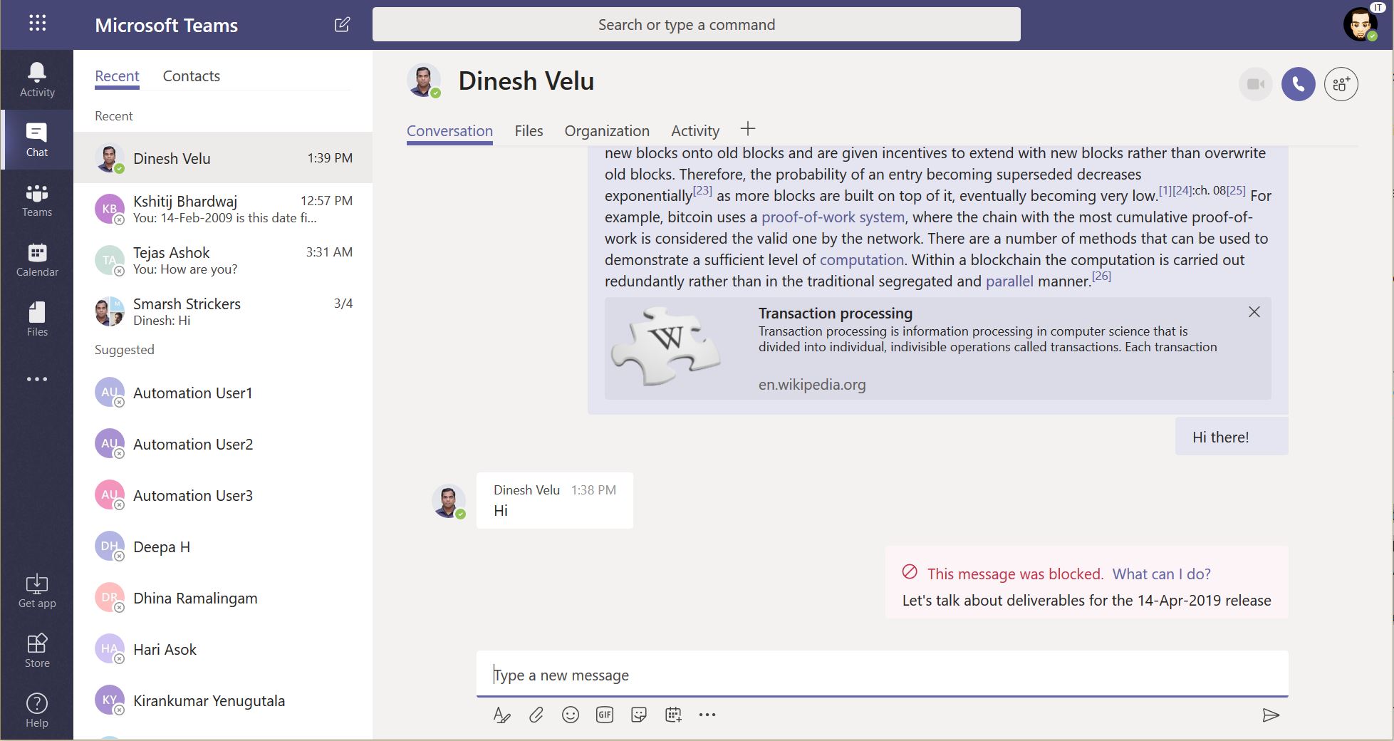Select the Conversation tab
The height and width of the screenshot is (741, 1394).
coord(449,131)
